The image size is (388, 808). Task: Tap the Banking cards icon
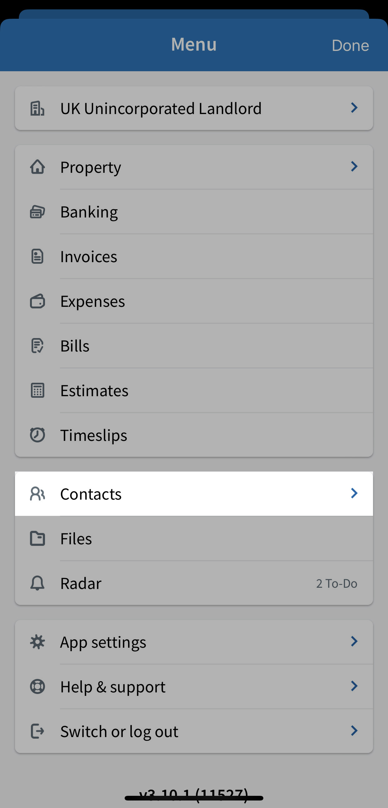point(37,212)
